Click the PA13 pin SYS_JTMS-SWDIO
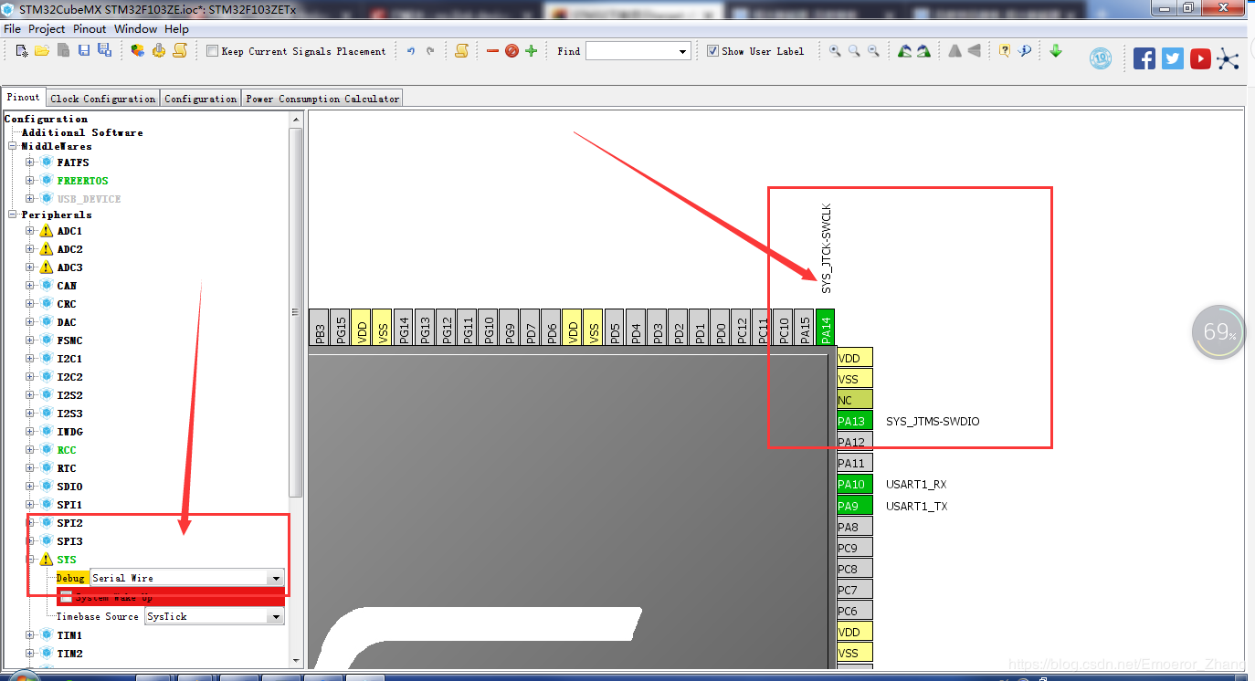 click(x=855, y=421)
